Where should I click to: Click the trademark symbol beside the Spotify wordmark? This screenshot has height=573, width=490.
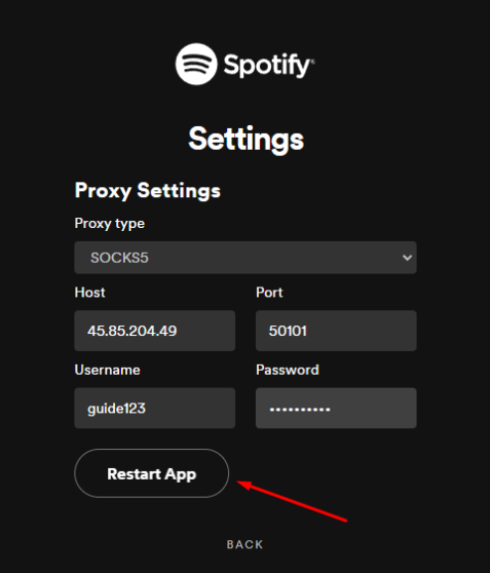click(312, 61)
